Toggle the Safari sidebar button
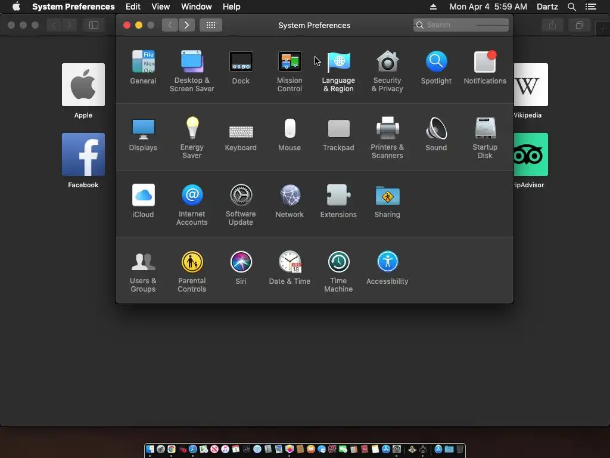This screenshot has height=458, width=610. (94, 25)
